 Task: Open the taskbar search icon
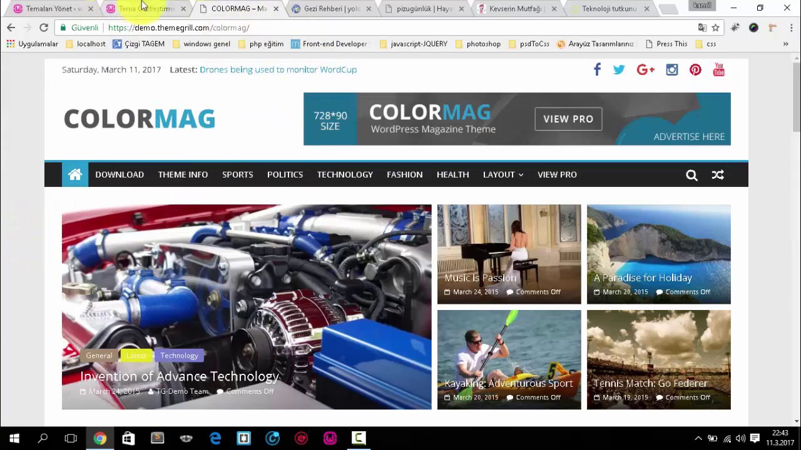coord(43,438)
